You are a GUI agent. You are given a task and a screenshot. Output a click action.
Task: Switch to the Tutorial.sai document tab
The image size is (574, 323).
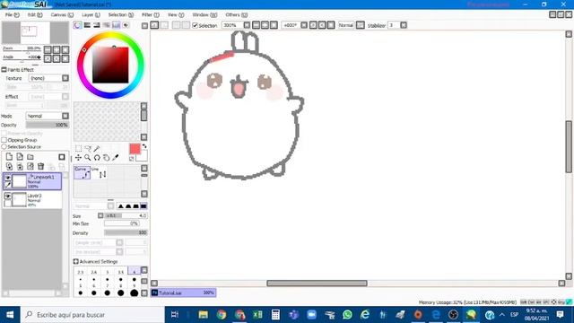183,292
